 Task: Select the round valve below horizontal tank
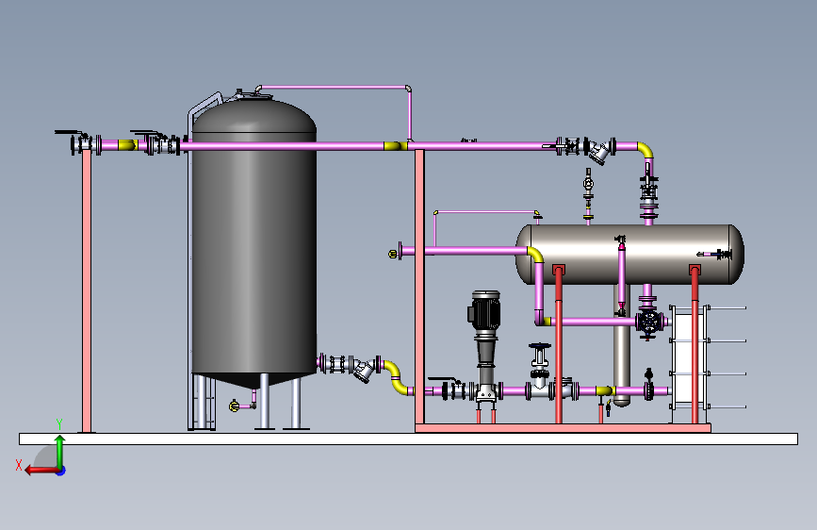click(648, 323)
